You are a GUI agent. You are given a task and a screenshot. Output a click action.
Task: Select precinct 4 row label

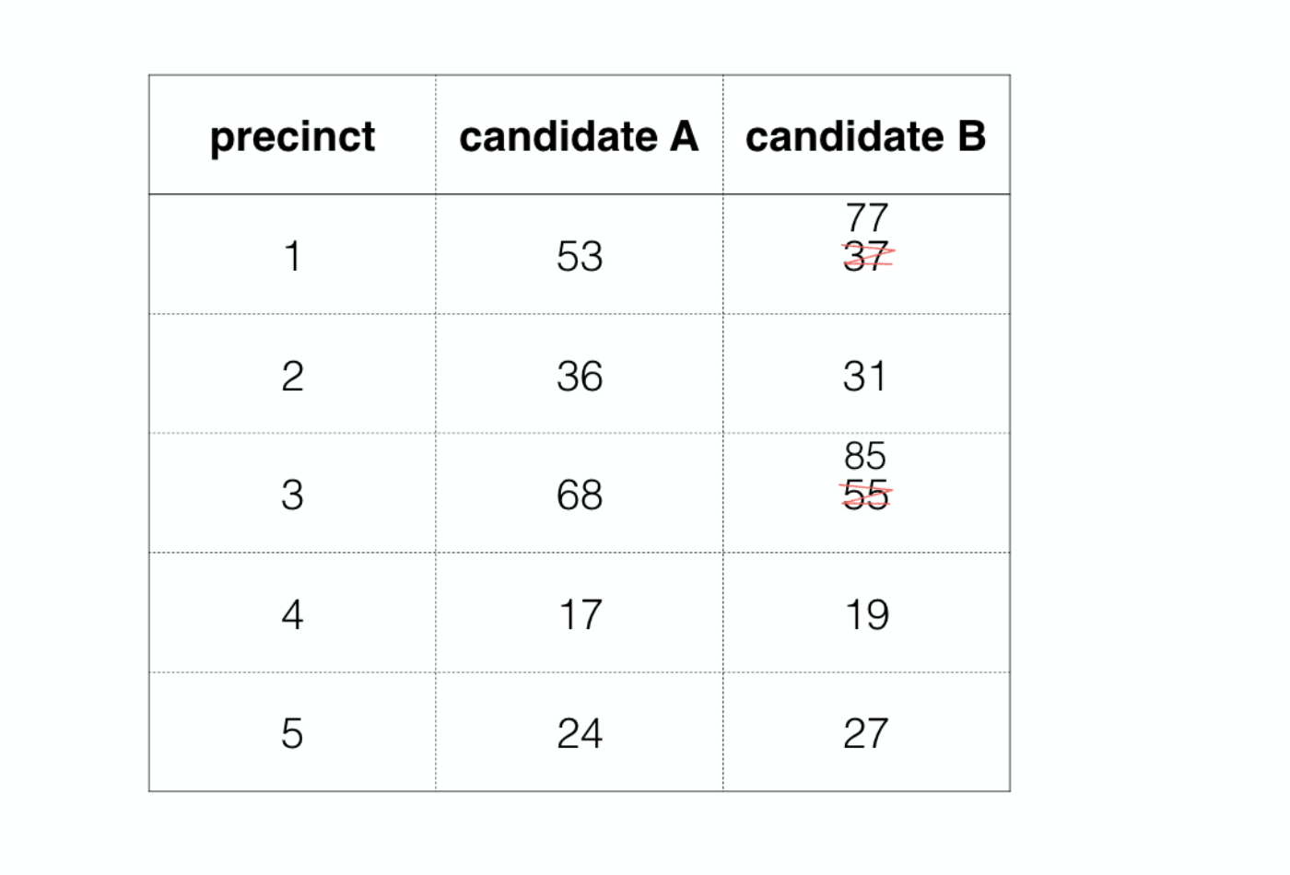[292, 614]
